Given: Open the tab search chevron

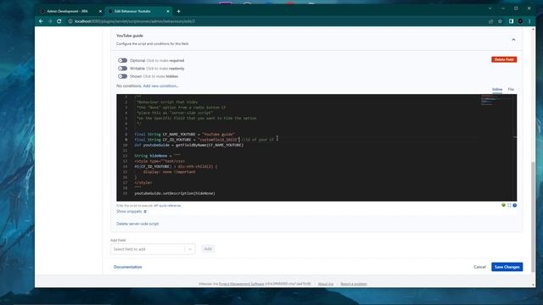Looking at the screenshot, I should coord(490,8).
